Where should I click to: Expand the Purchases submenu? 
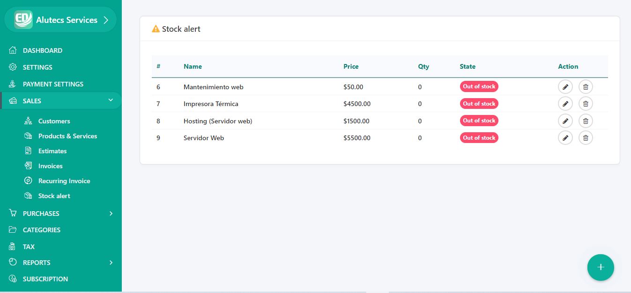pyautogui.click(x=111, y=214)
